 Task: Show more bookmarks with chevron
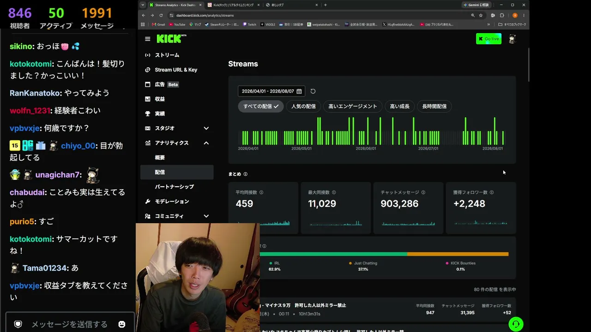pyautogui.click(x=488, y=24)
